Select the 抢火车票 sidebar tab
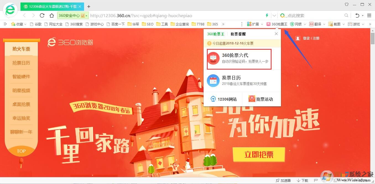Screen dimensions: 375x184 click(21, 49)
